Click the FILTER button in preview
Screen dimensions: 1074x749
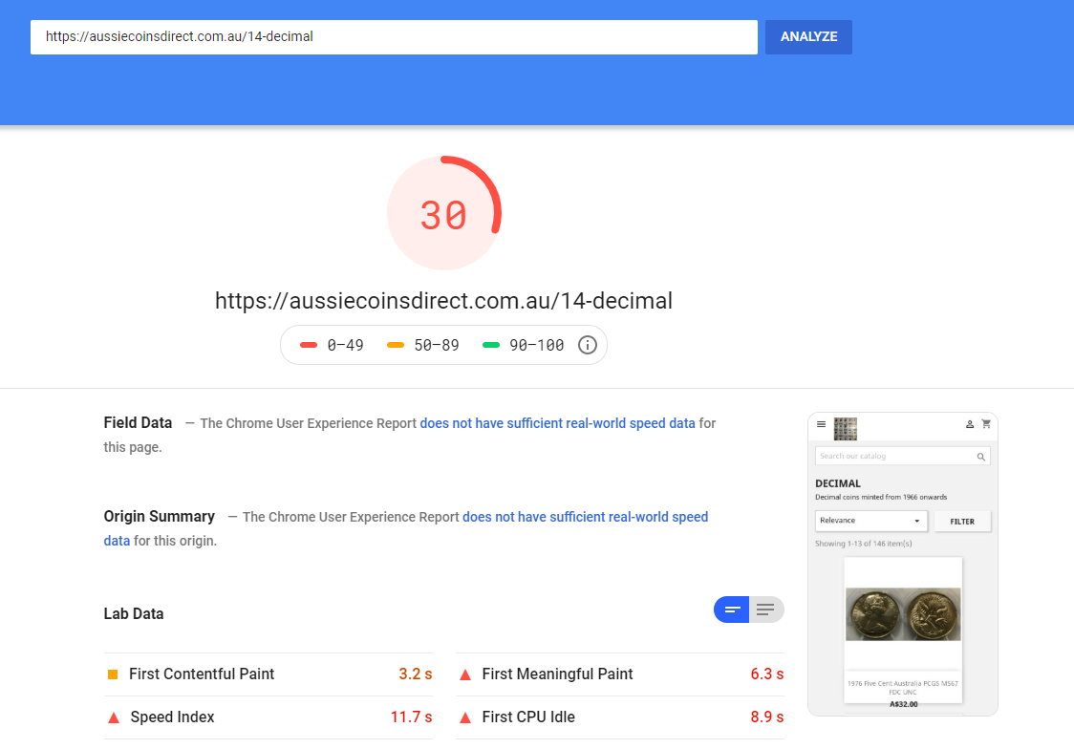coord(961,522)
